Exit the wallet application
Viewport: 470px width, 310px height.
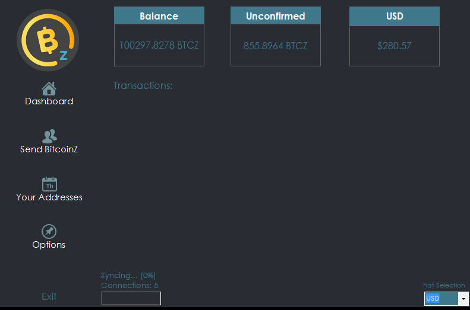pyautogui.click(x=49, y=296)
